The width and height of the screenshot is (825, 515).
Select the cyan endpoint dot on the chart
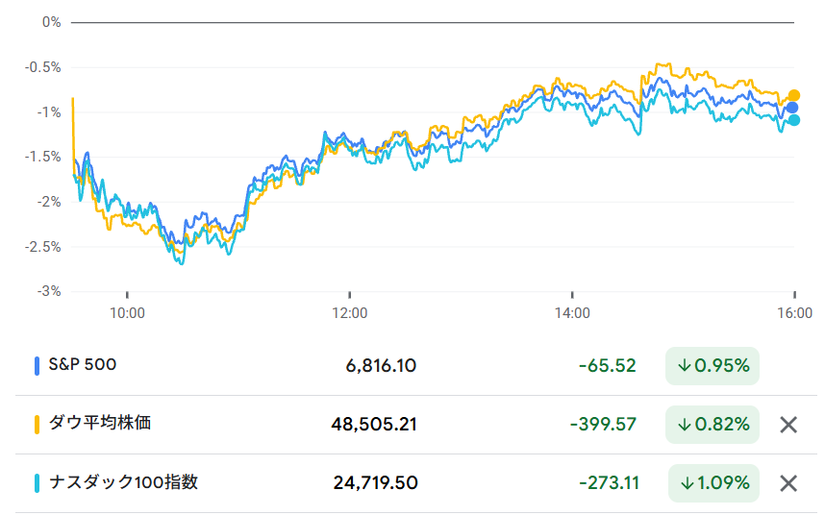coord(794,120)
